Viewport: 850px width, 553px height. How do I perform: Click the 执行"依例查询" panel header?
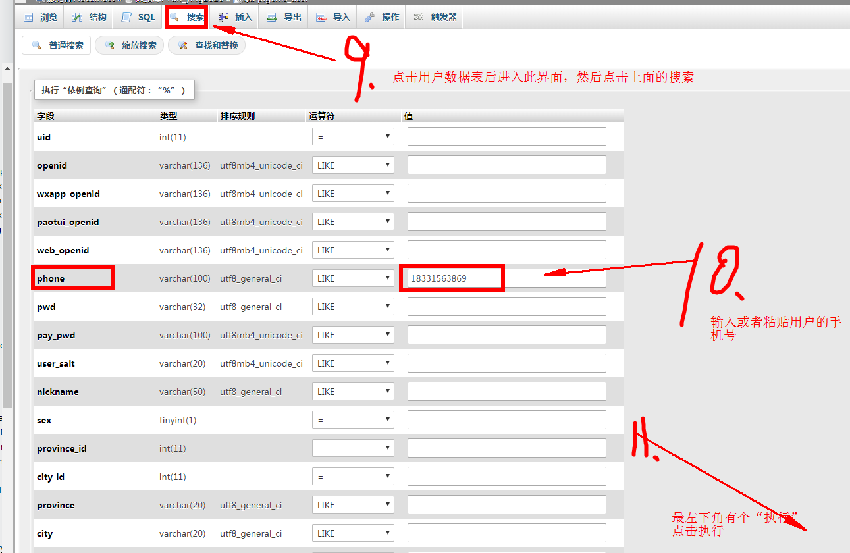[114, 90]
